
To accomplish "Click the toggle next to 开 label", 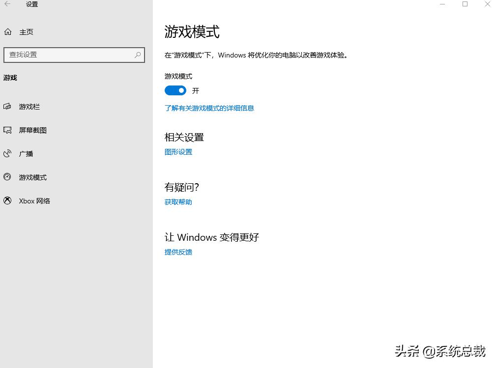I will (x=175, y=90).
